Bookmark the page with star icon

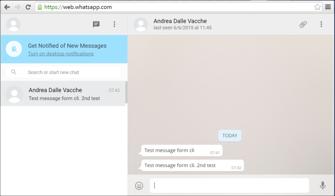pos(318,7)
